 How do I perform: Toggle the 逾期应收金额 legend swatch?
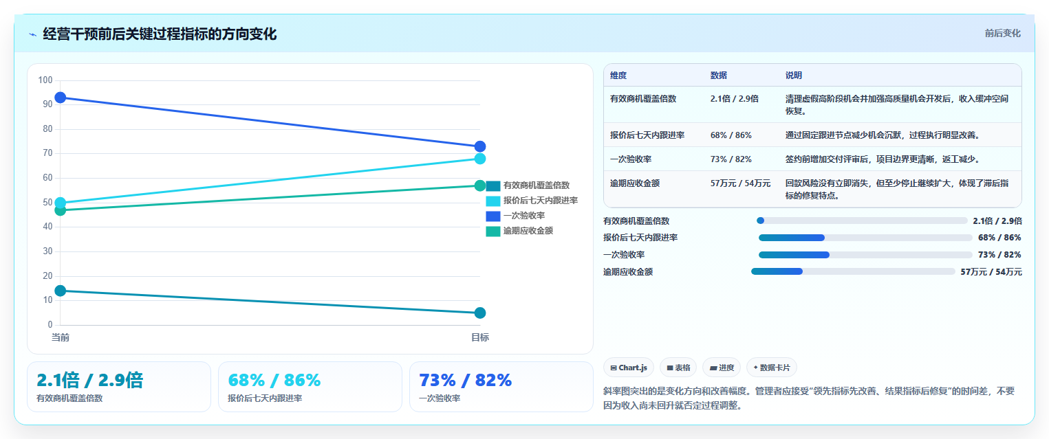click(x=493, y=231)
